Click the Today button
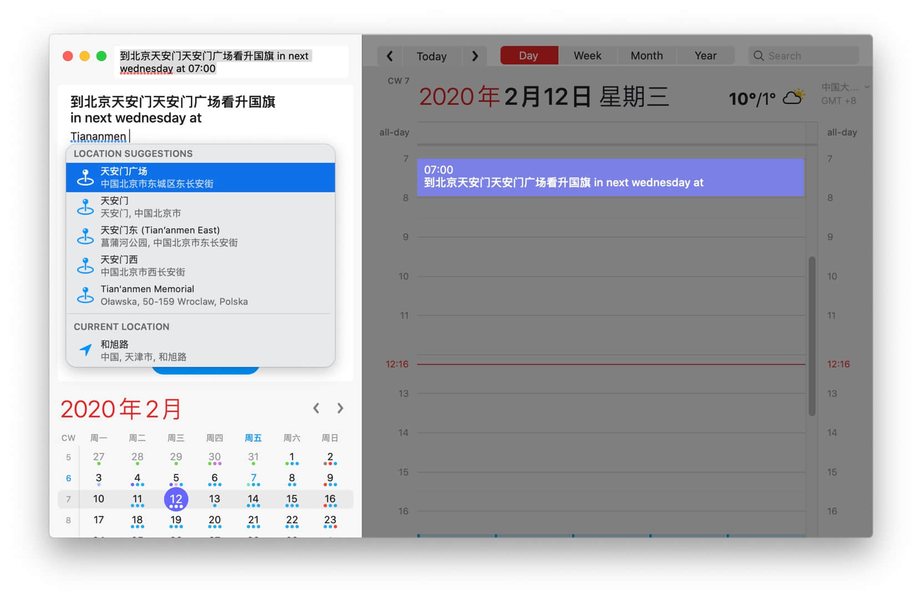This screenshot has height=602, width=922. [432, 56]
